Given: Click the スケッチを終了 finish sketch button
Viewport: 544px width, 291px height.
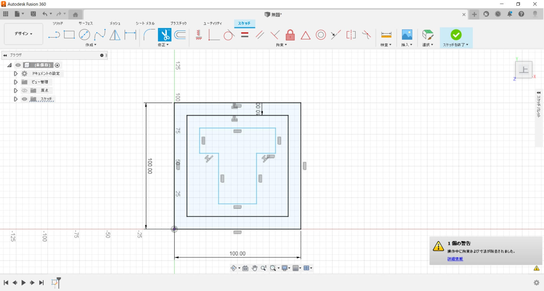Looking at the screenshot, I should click(x=456, y=35).
